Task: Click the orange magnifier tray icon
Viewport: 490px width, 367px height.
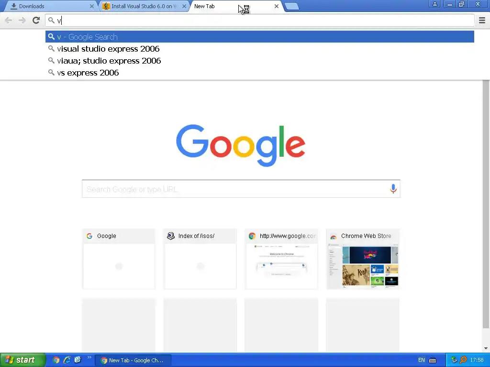Action: tap(463, 360)
